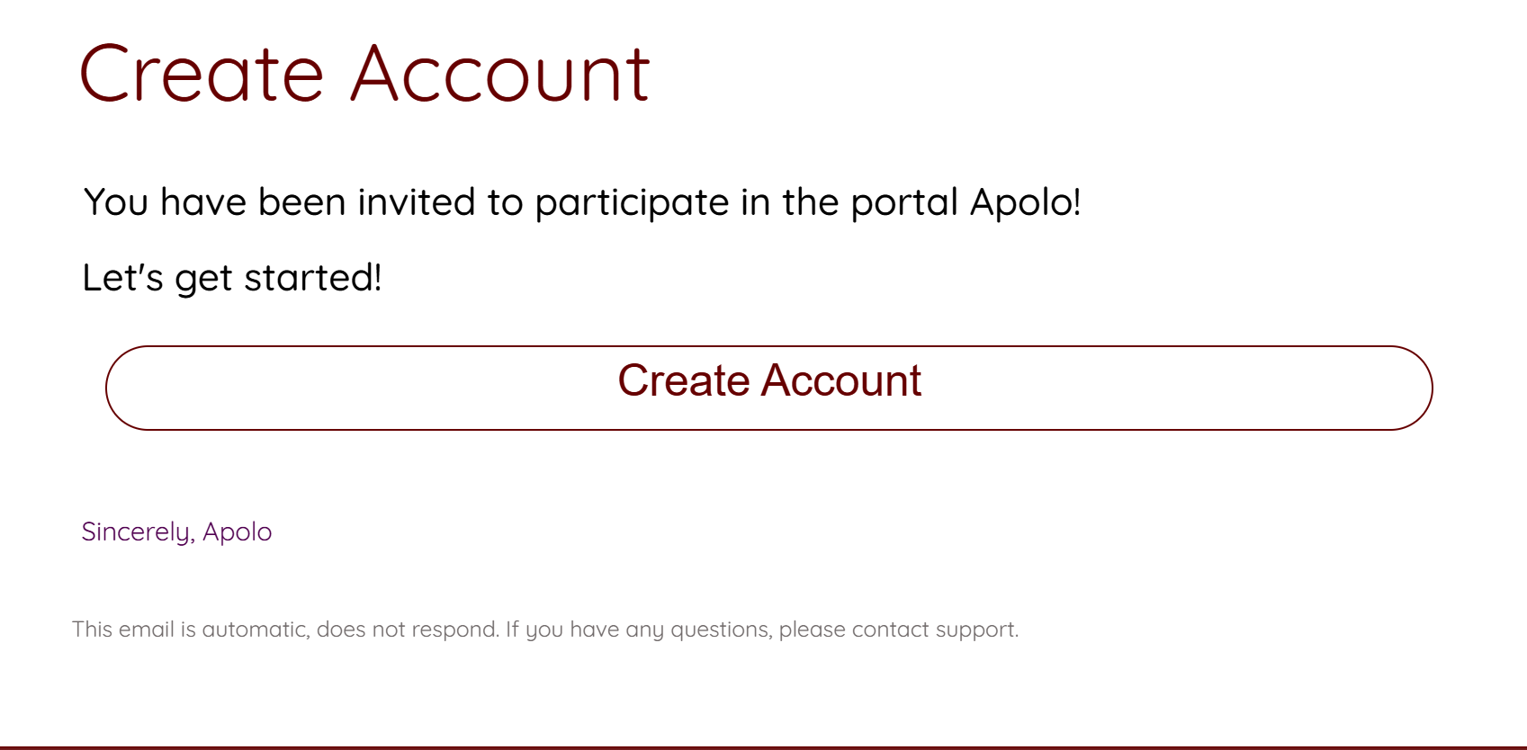
Task: Click the word "invited" in the message
Action: pyautogui.click(x=416, y=202)
